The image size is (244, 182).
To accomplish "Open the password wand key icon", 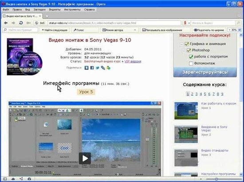I will point(28,23).
